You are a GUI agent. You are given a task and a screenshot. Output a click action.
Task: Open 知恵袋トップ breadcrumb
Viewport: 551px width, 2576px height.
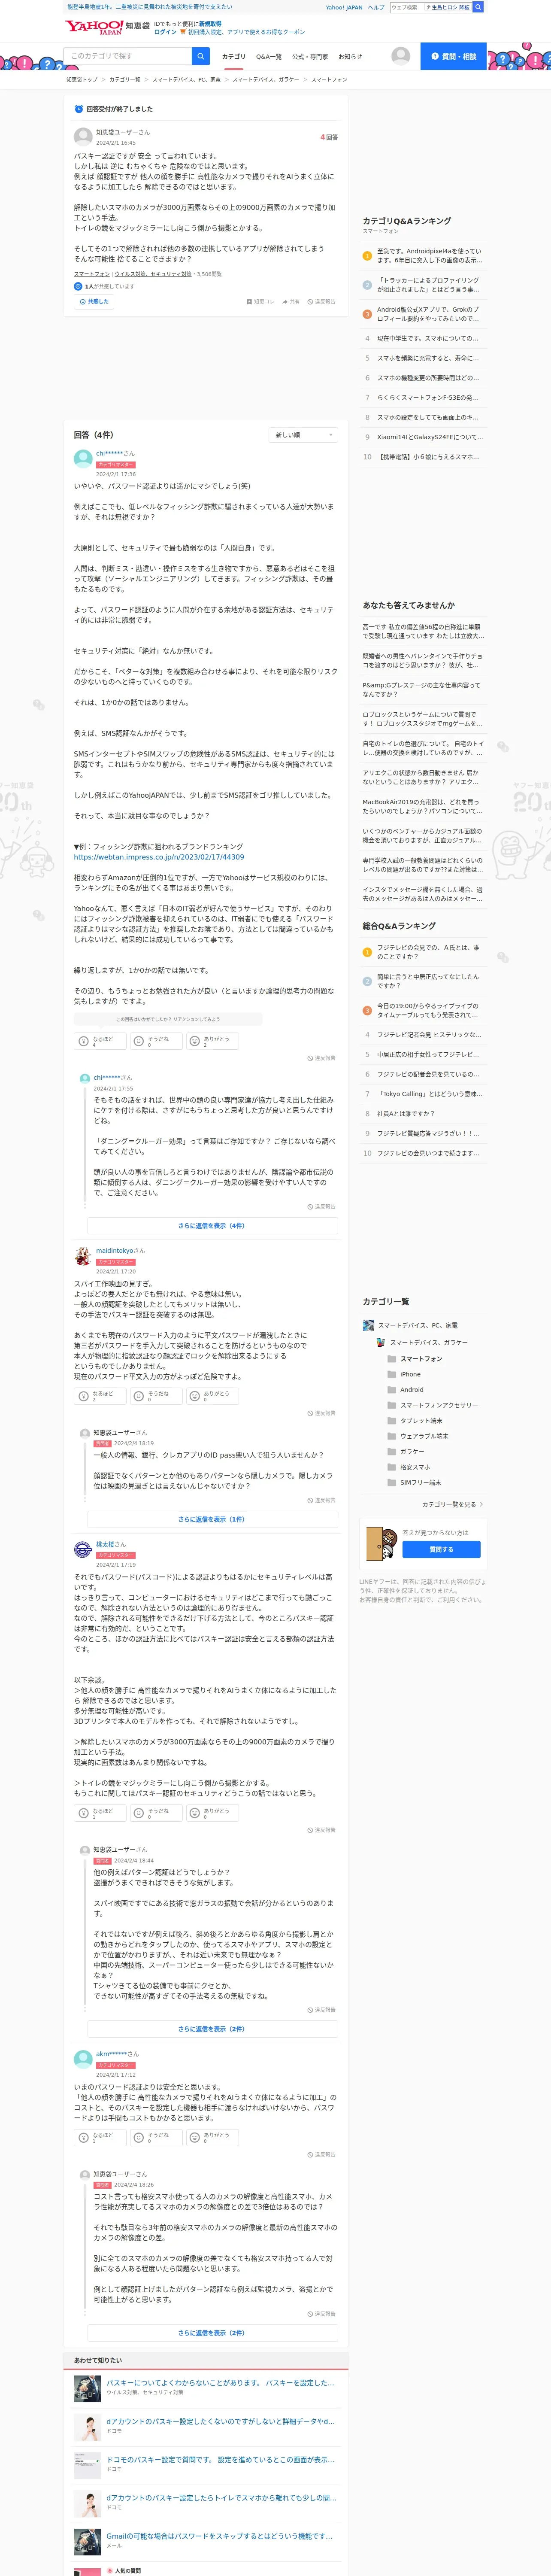coord(82,79)
